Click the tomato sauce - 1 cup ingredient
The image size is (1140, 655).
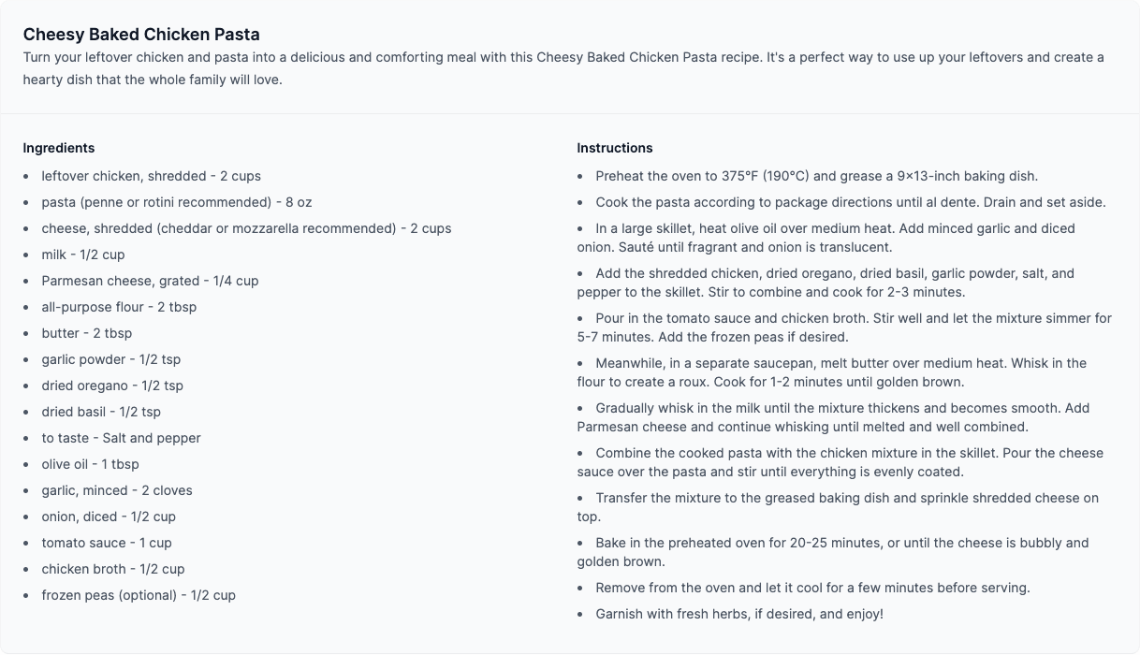click(x=107, y=543)
